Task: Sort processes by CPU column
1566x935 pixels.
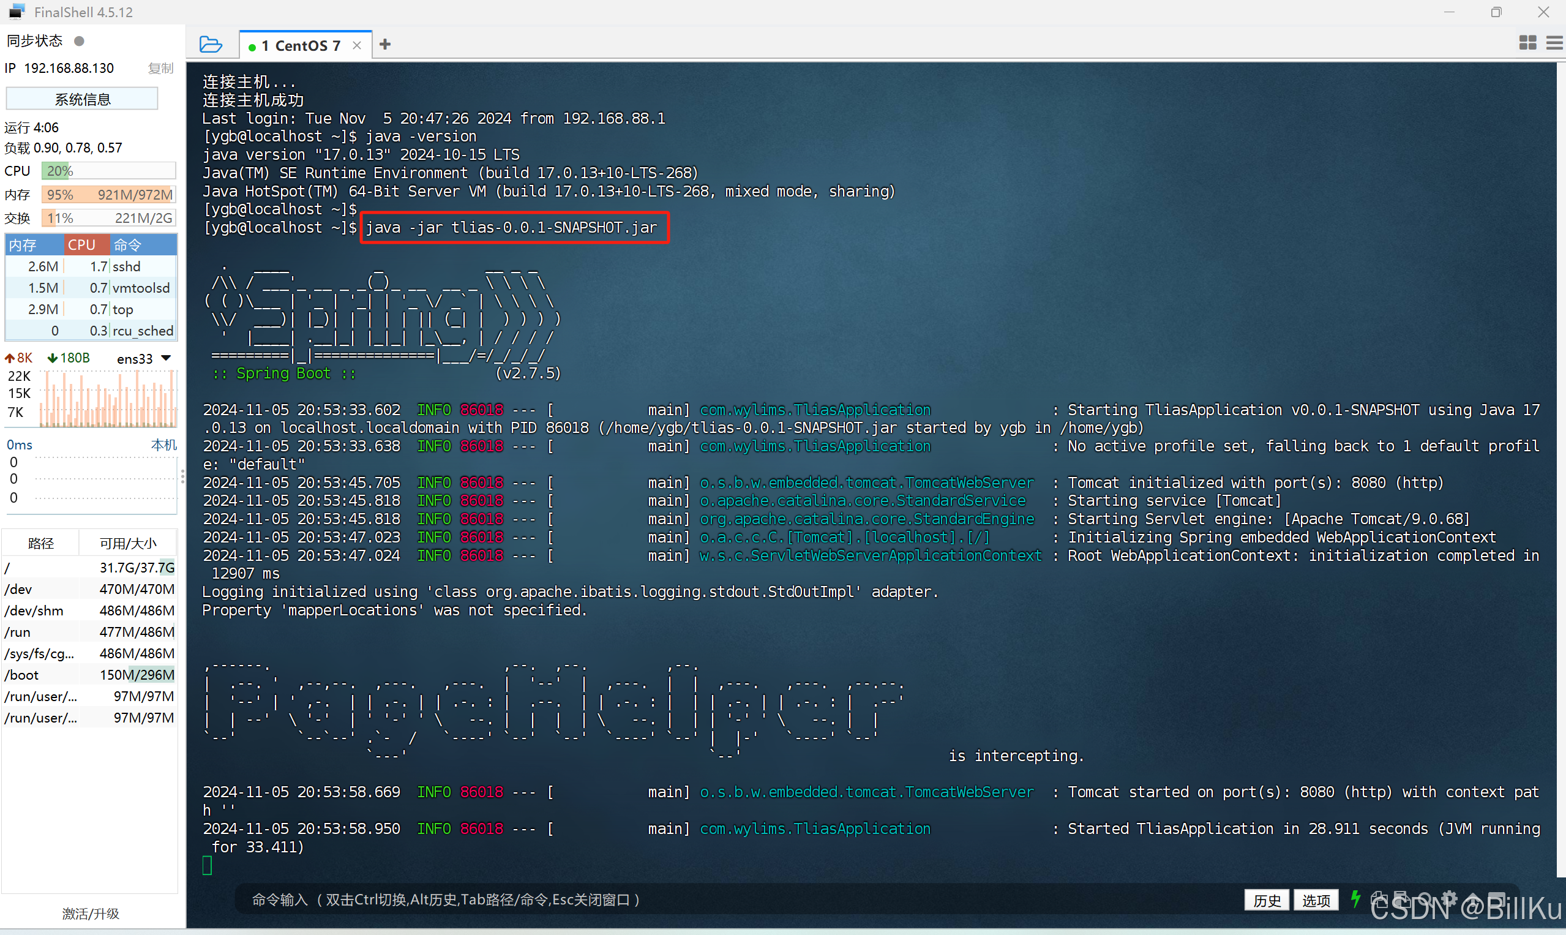Action: coord(86,244)
